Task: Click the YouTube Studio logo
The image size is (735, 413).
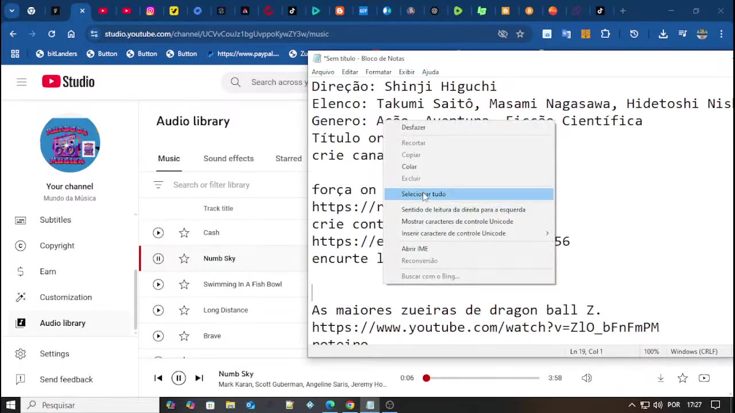Action: (x=68, y=82)
